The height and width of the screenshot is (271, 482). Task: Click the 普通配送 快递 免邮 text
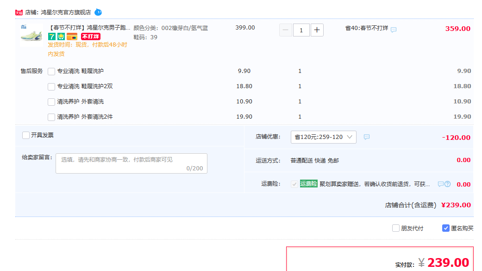point(314,161)
